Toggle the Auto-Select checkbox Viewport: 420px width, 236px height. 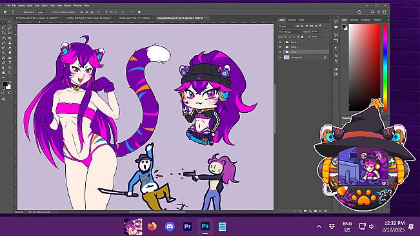click(22, 12)
